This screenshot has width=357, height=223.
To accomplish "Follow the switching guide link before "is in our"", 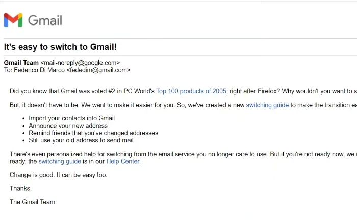I will [x=60, y=161].
